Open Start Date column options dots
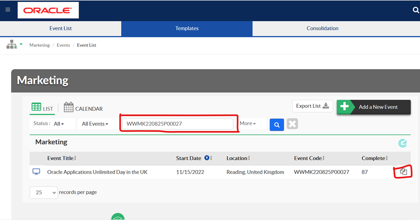Image resolution: width=420 pixels, height=220 pixels. [211, 158]
